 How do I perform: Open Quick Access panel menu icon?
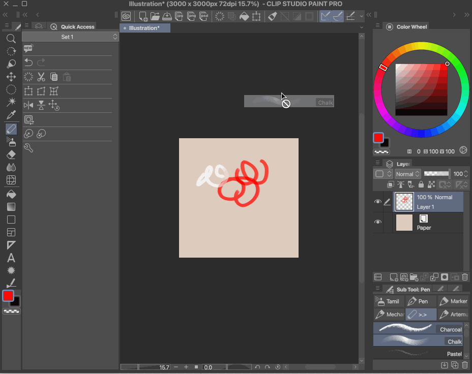(26, 25)
